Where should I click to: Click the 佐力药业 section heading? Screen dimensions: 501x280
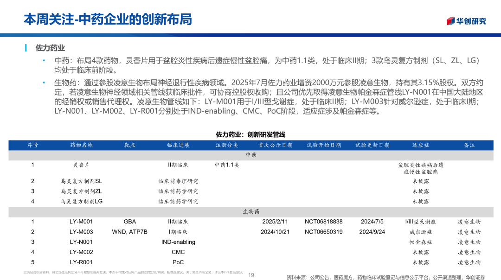click(x=50, y=48)
